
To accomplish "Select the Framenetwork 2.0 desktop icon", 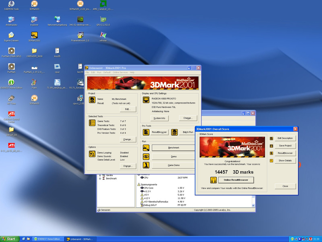I will pos(80,37).
